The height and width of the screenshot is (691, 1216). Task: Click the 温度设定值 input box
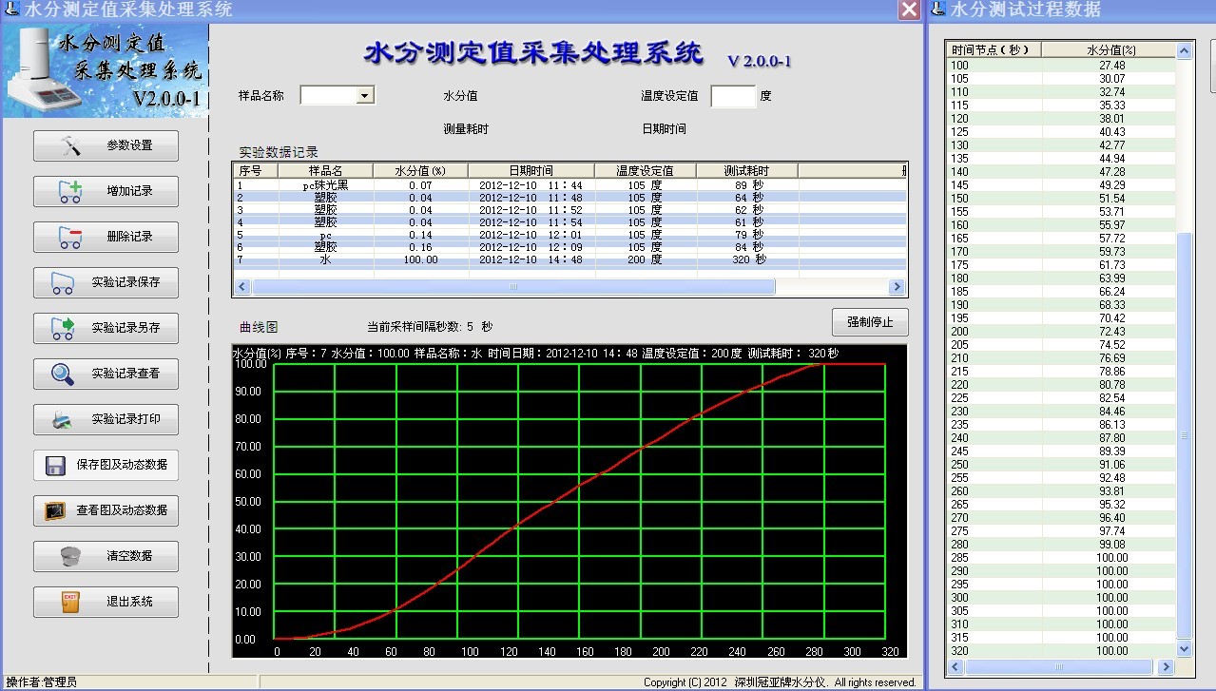coord(733,96)
